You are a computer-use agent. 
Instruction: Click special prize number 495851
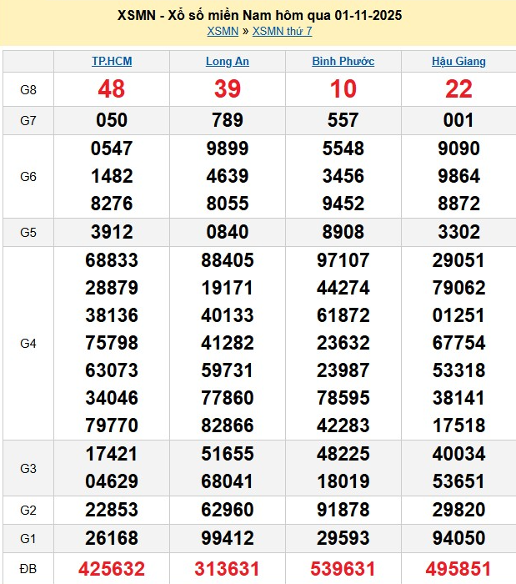(x=458, y=569)
